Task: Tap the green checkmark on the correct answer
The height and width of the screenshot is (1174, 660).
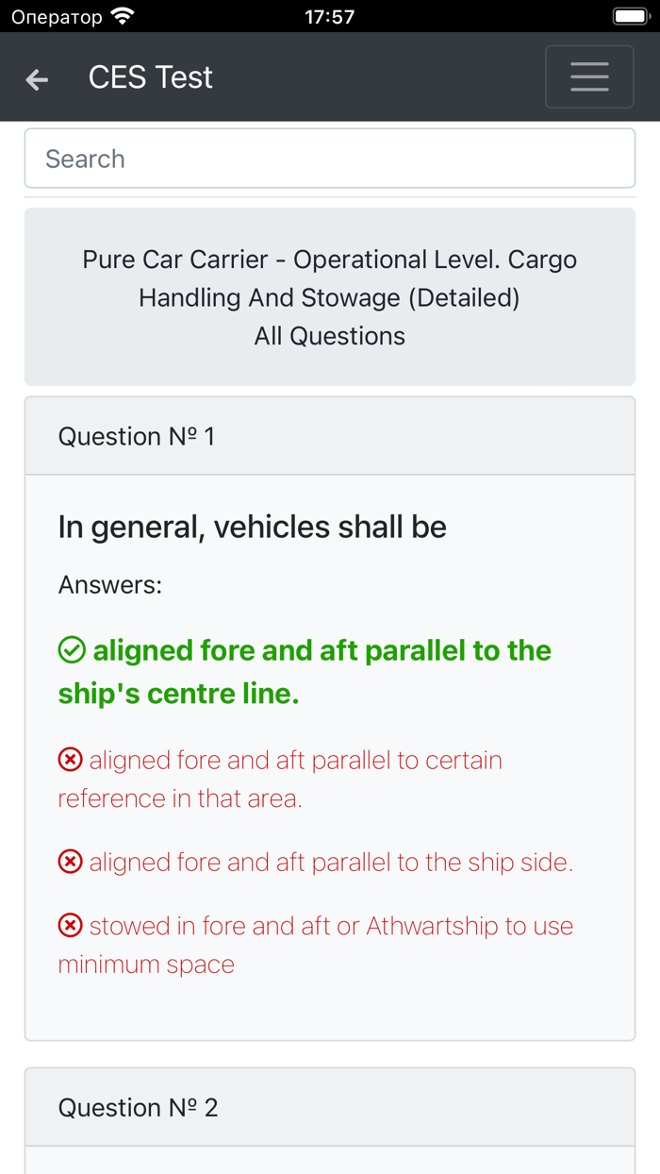Action: pos(70,648)
